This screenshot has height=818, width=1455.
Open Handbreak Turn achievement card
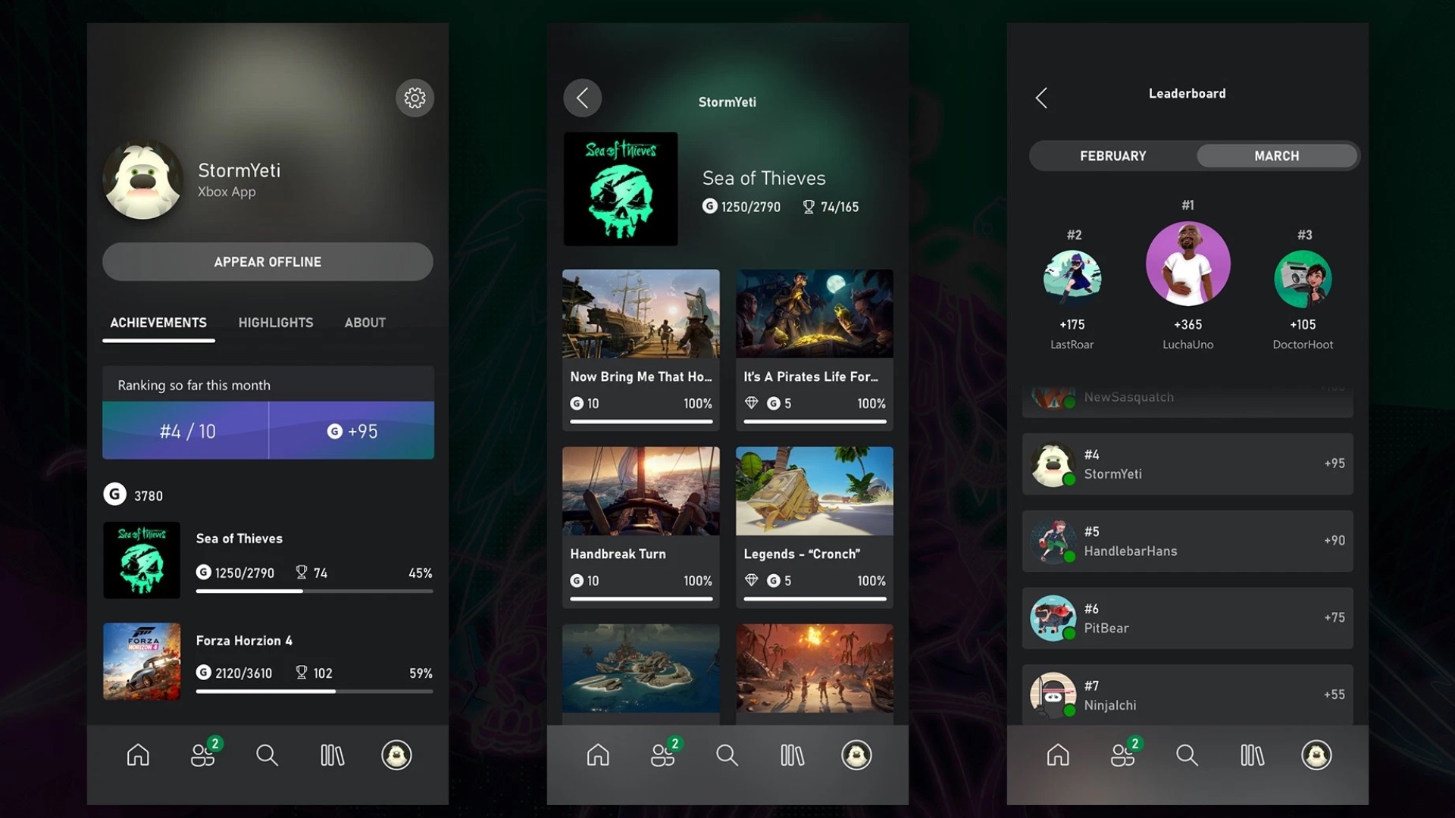point(641,527)
